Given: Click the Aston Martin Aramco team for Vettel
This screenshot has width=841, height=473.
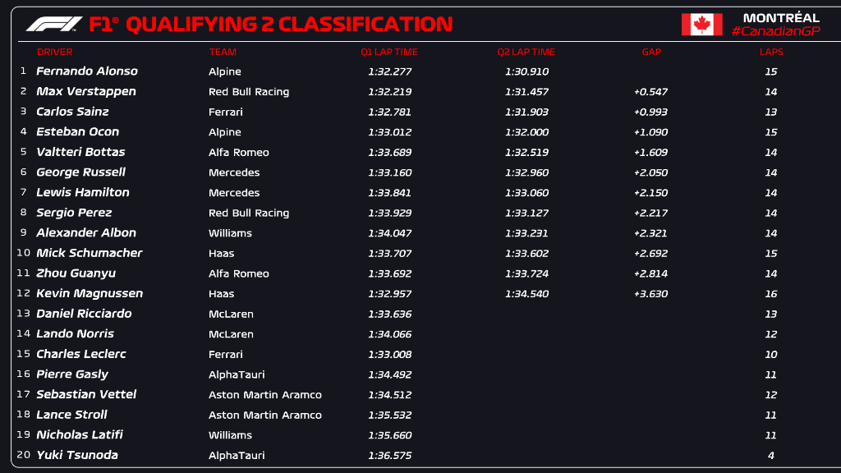Looking at the screenshot, I should tap(264, 395).
